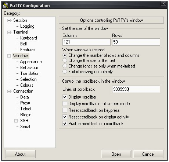Disable the Display scrollbar checkbox
169x162 pixels.
(65, 97)
